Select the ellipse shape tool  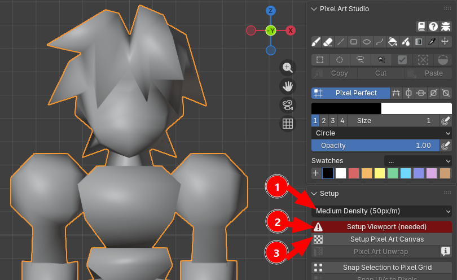366,42
